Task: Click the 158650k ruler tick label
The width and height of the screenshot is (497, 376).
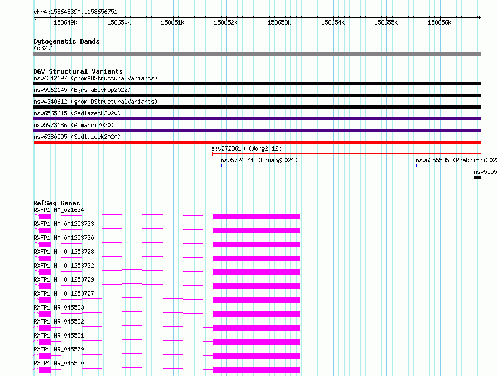Action: (119, 22)
